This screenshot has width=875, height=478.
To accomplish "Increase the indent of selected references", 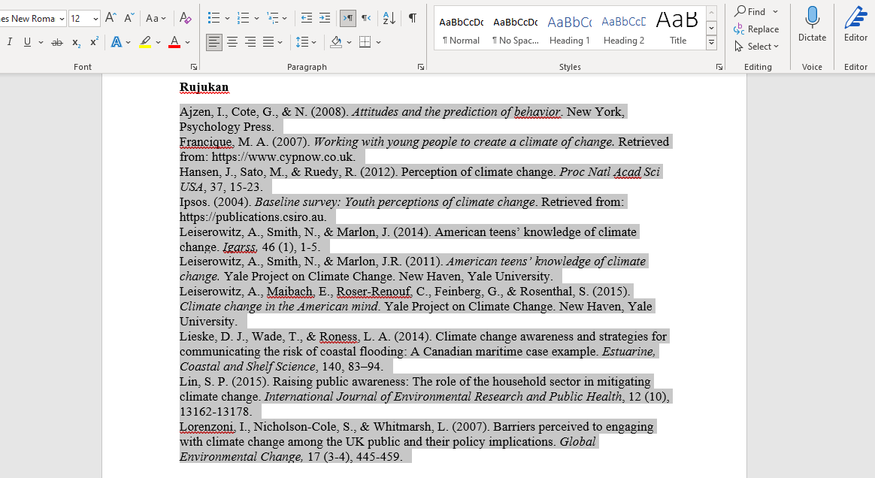I will coord(325,17).
